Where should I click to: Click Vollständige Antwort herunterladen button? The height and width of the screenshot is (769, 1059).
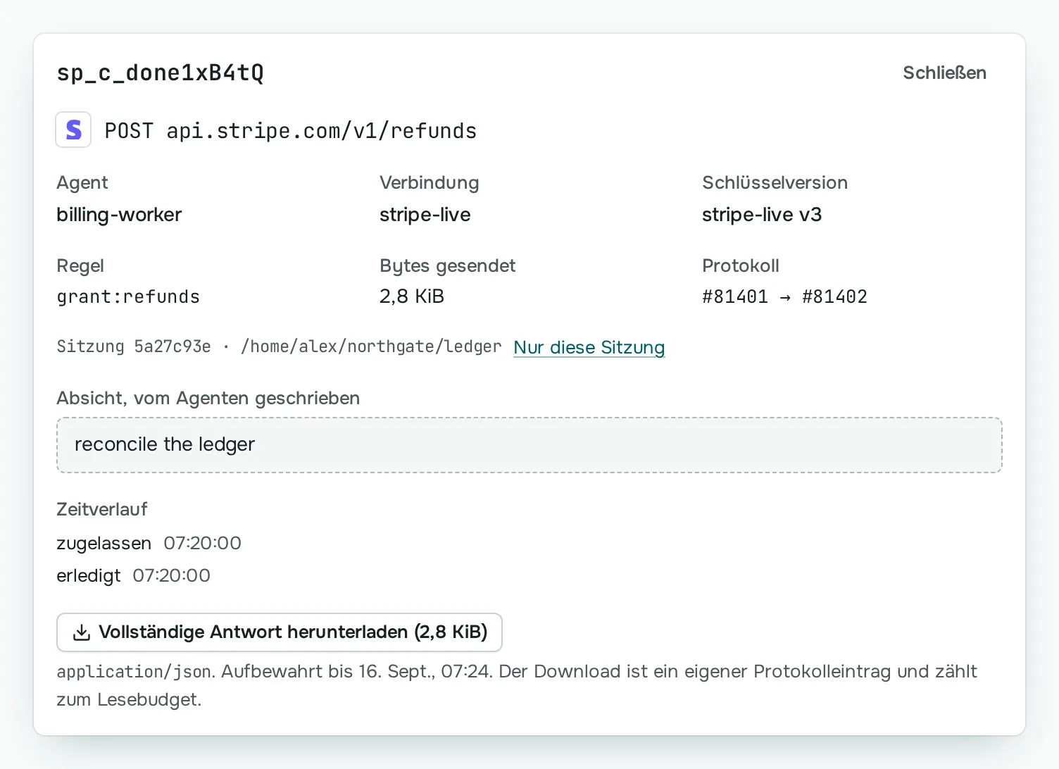pos(279,632)
